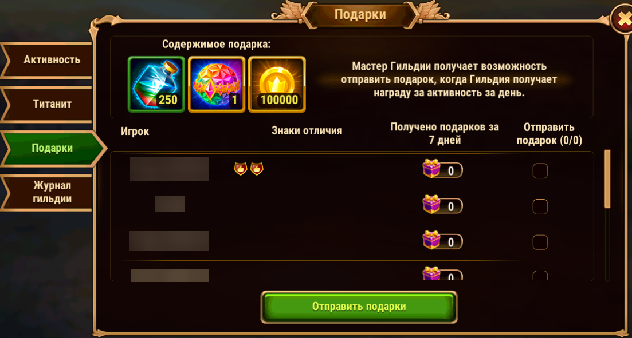The width and height of the screenshot is (632, 338).
Task: Tick the partially visible fourth player checkbox
Action: pyautogui.click(x=540, y=276)
